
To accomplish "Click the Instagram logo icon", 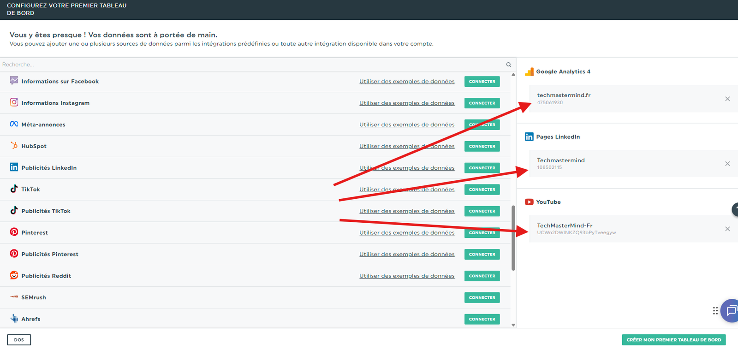I will 14,102.
